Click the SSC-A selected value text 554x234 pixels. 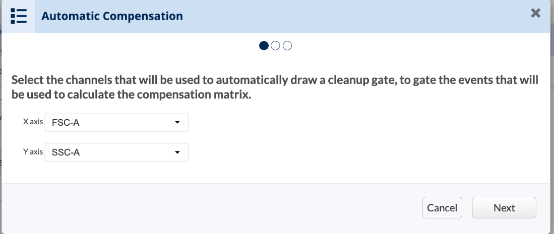[66, 153]
